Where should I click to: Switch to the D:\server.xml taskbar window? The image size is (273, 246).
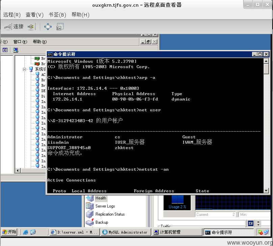point(75,232)
